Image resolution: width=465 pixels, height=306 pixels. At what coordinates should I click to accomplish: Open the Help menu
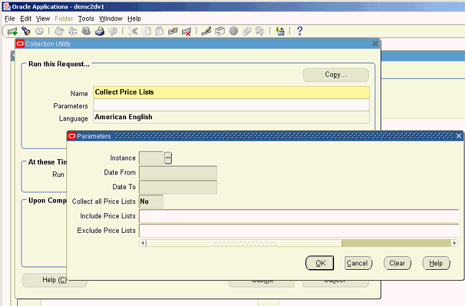pos(134,18)
